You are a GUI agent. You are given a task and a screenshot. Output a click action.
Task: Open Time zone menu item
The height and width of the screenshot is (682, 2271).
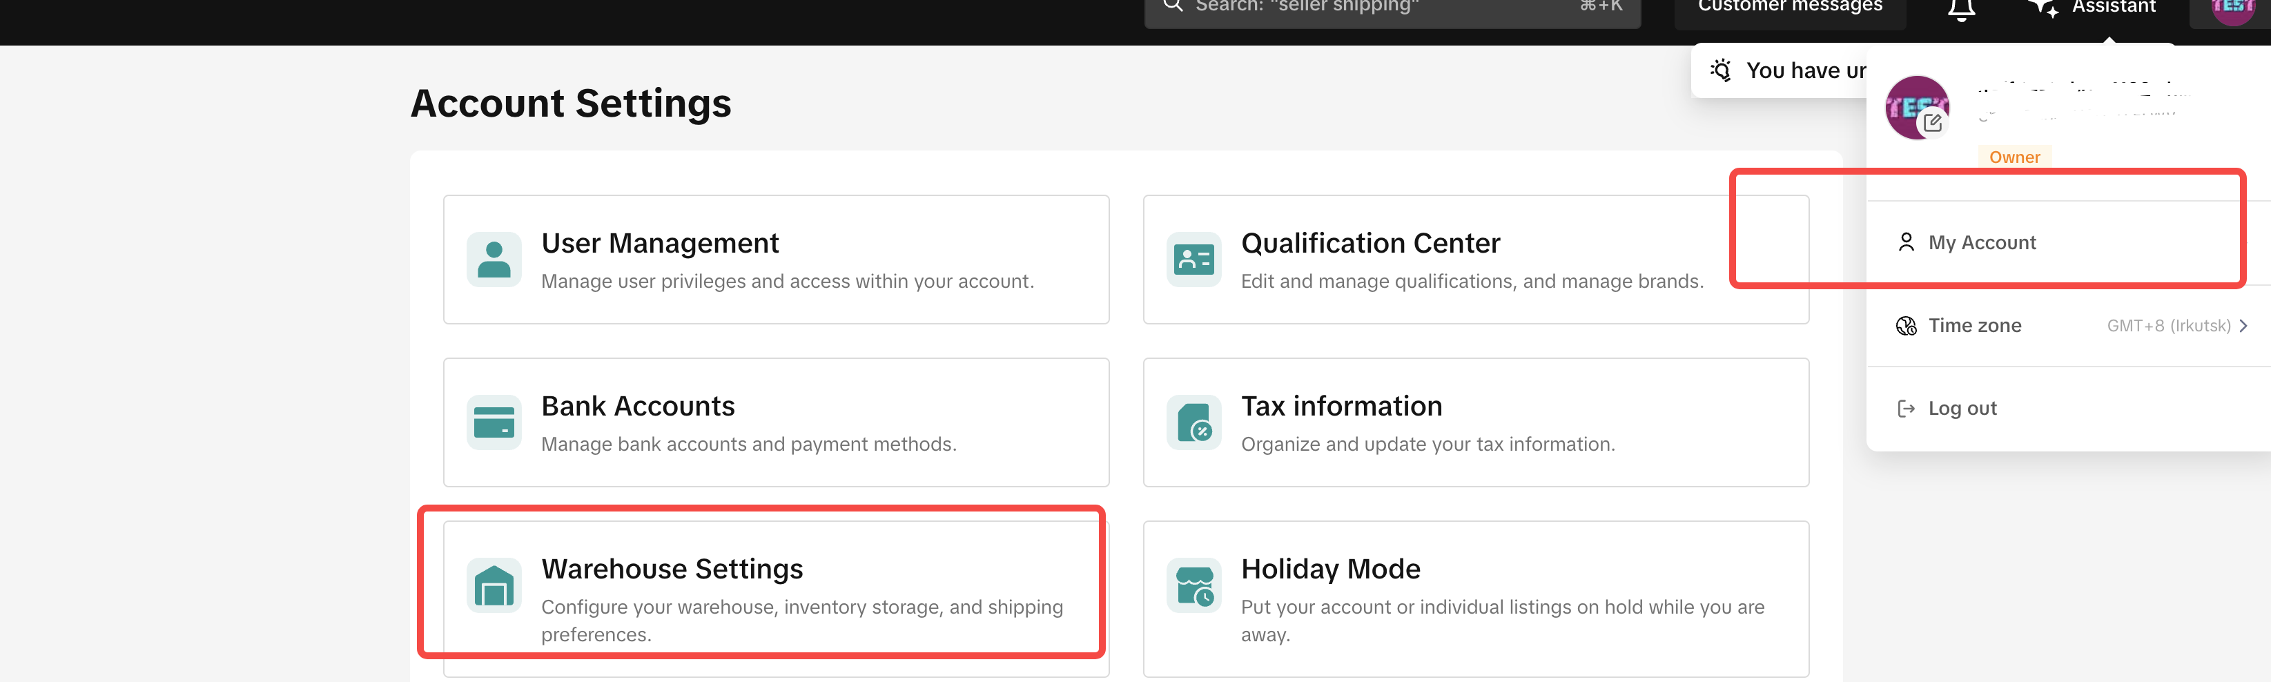(x=1974, y=326)
